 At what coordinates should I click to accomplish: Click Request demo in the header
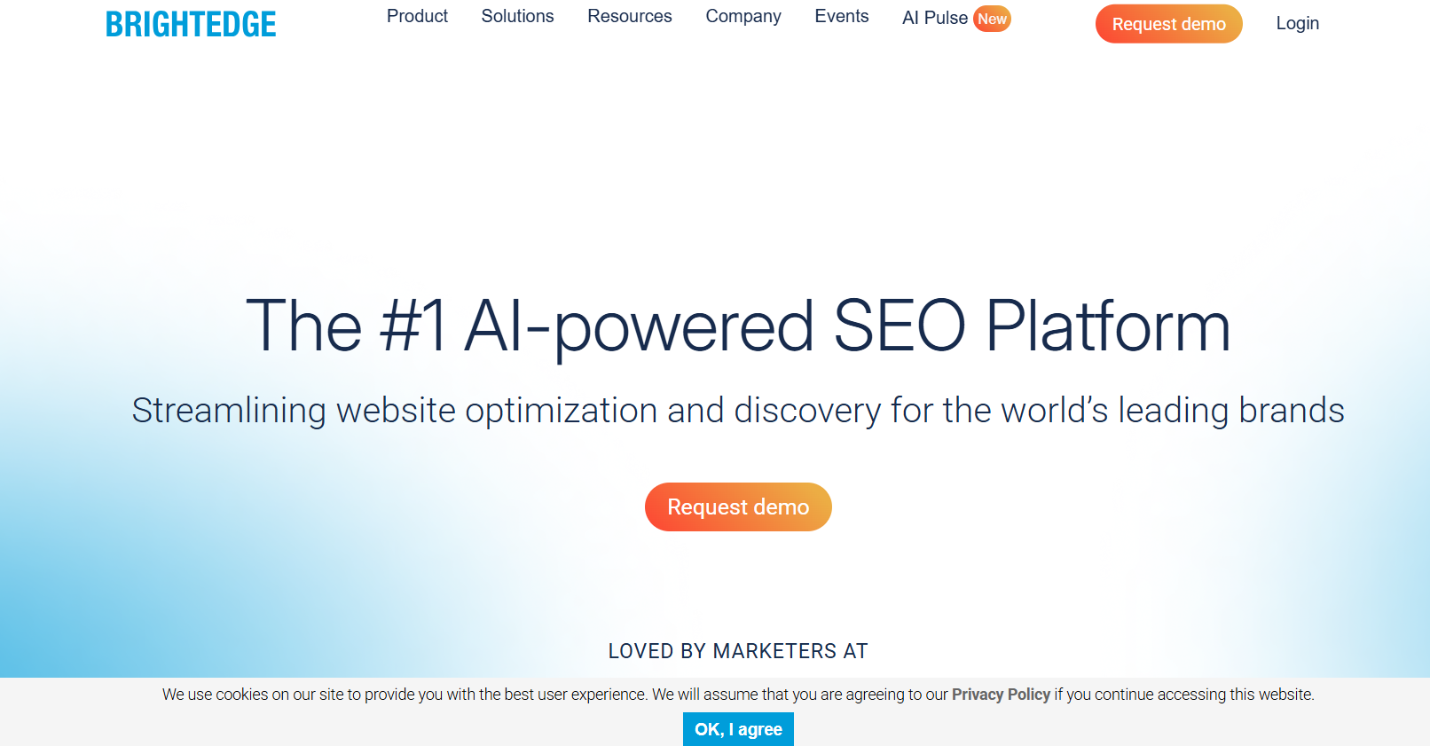coord(1168,24)
